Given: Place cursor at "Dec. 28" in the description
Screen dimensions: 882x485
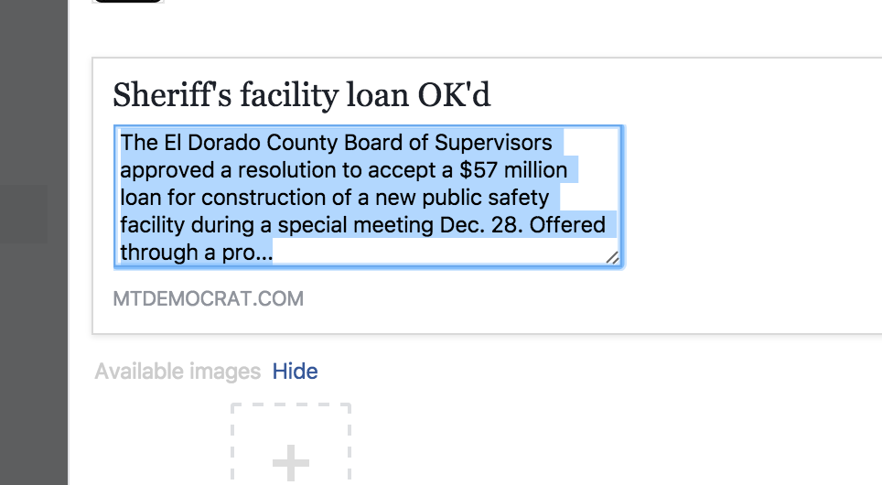Looking at the screenshot, I should [x=500, y=225].
